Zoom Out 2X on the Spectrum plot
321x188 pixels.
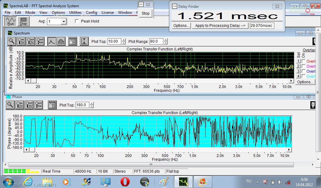30,41
